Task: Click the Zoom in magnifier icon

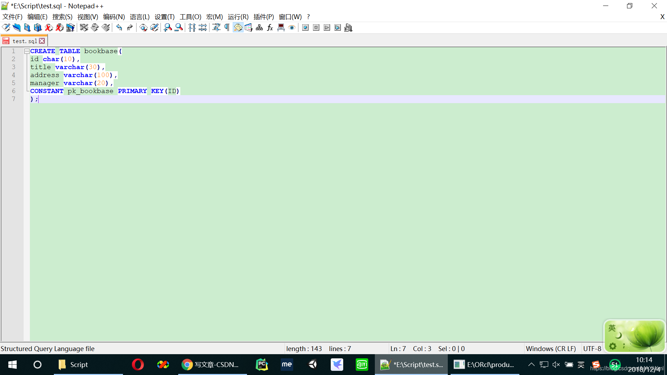Action: pos(168,28)
